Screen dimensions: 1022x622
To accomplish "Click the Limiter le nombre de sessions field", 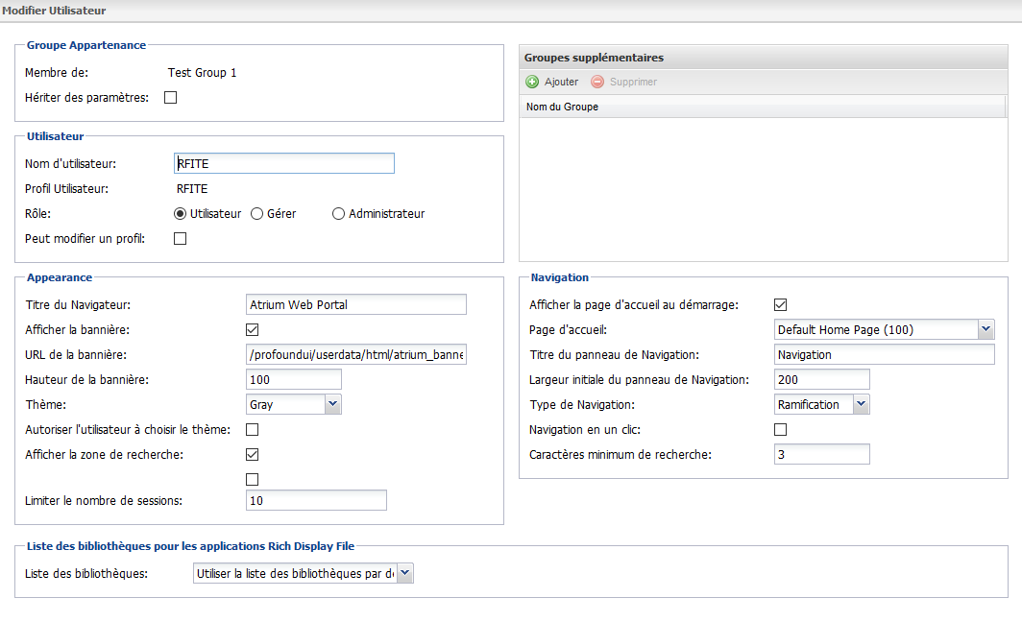I will [316, 500].
